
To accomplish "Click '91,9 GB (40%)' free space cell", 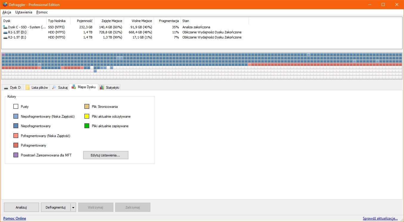I will pos(141,27).
